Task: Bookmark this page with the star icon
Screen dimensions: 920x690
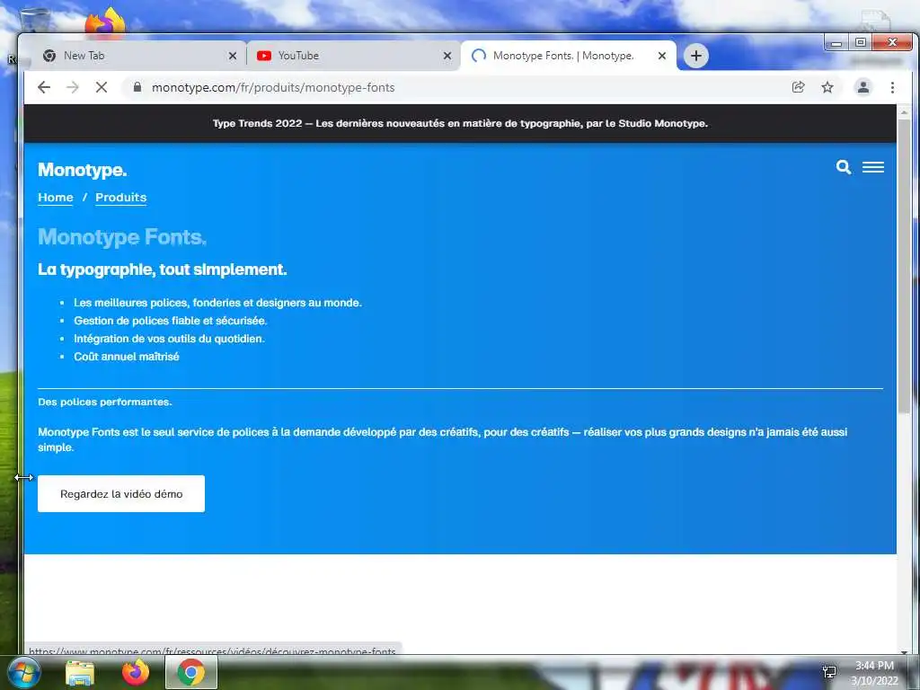Action: click(x=827, y=87)
